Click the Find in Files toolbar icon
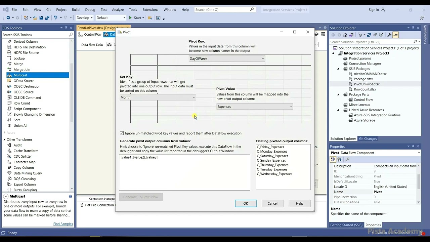The height and width of the screenshot is (242, 430). tap(150, 18)
